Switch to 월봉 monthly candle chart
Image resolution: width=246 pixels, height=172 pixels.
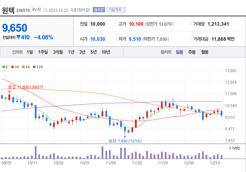(205, 52)
